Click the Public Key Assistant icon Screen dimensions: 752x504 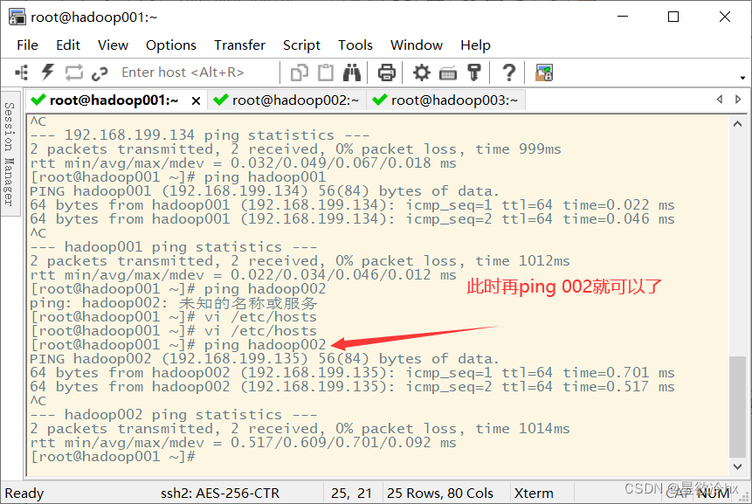(x=474, y=72)
